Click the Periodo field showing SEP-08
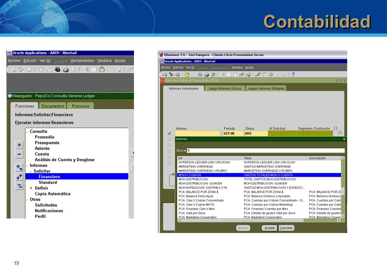This screenshot has height=268, width=387. point(233,134)
